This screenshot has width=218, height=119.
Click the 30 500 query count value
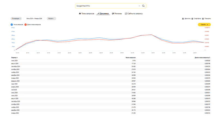[134, 78]
